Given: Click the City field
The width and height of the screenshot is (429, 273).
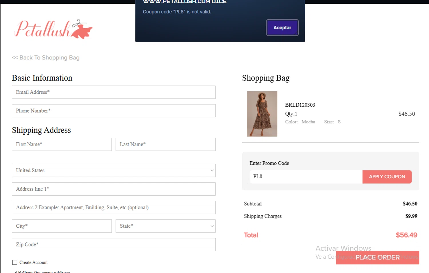Looking at the screenshot, I should click(x=62, y=226).
